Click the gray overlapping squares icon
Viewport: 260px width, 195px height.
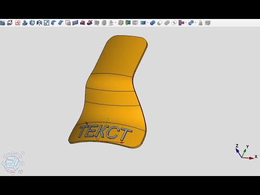click(68, 23)
